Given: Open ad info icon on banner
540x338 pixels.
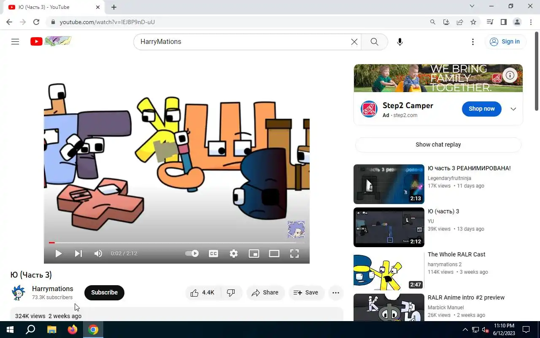Looking at the screenshot, I should (x=510, y=76).
